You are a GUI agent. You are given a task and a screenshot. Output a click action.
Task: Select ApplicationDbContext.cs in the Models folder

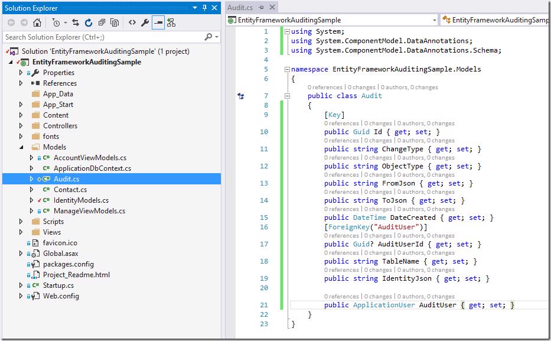click(92, 168)
